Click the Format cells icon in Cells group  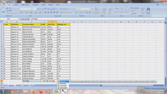point(126,10)
